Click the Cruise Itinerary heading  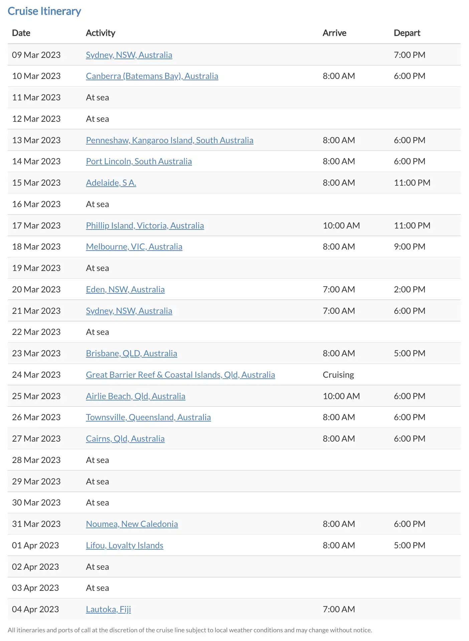click(x=44, y=11)
